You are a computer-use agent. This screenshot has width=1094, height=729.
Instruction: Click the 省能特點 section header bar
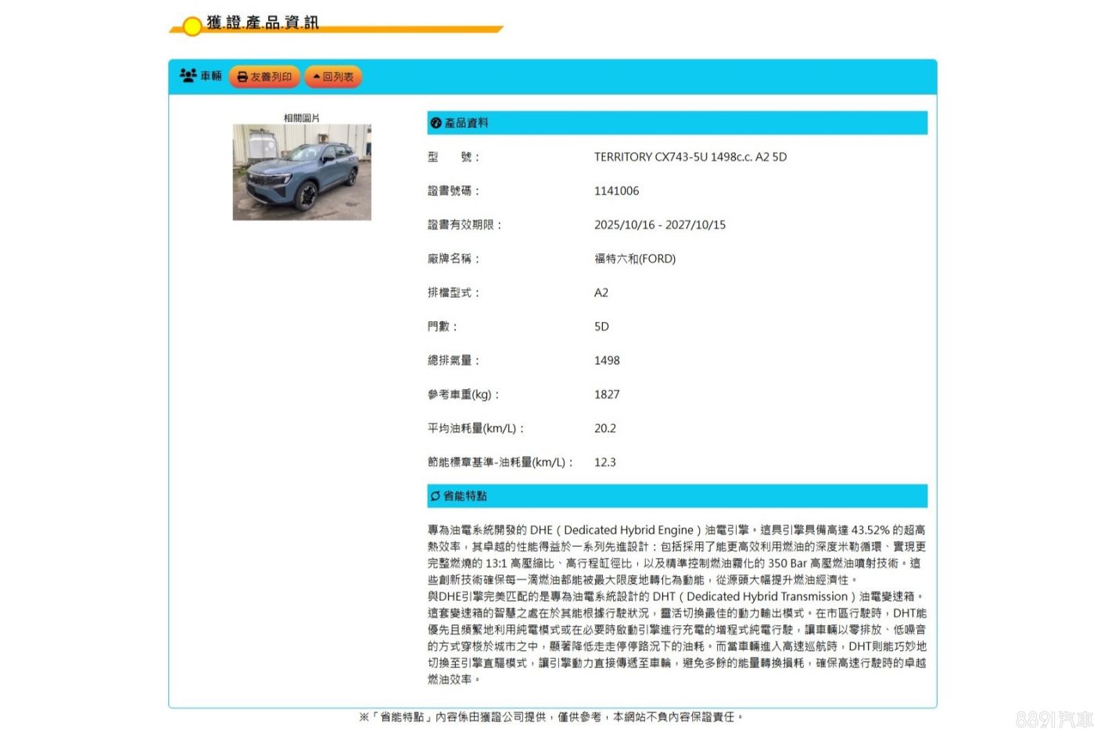676,496
